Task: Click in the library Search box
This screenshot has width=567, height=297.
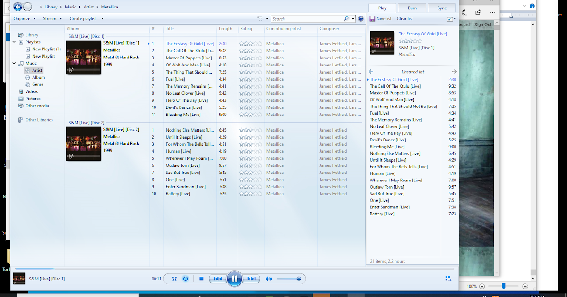Action: (x=307, y=19)
